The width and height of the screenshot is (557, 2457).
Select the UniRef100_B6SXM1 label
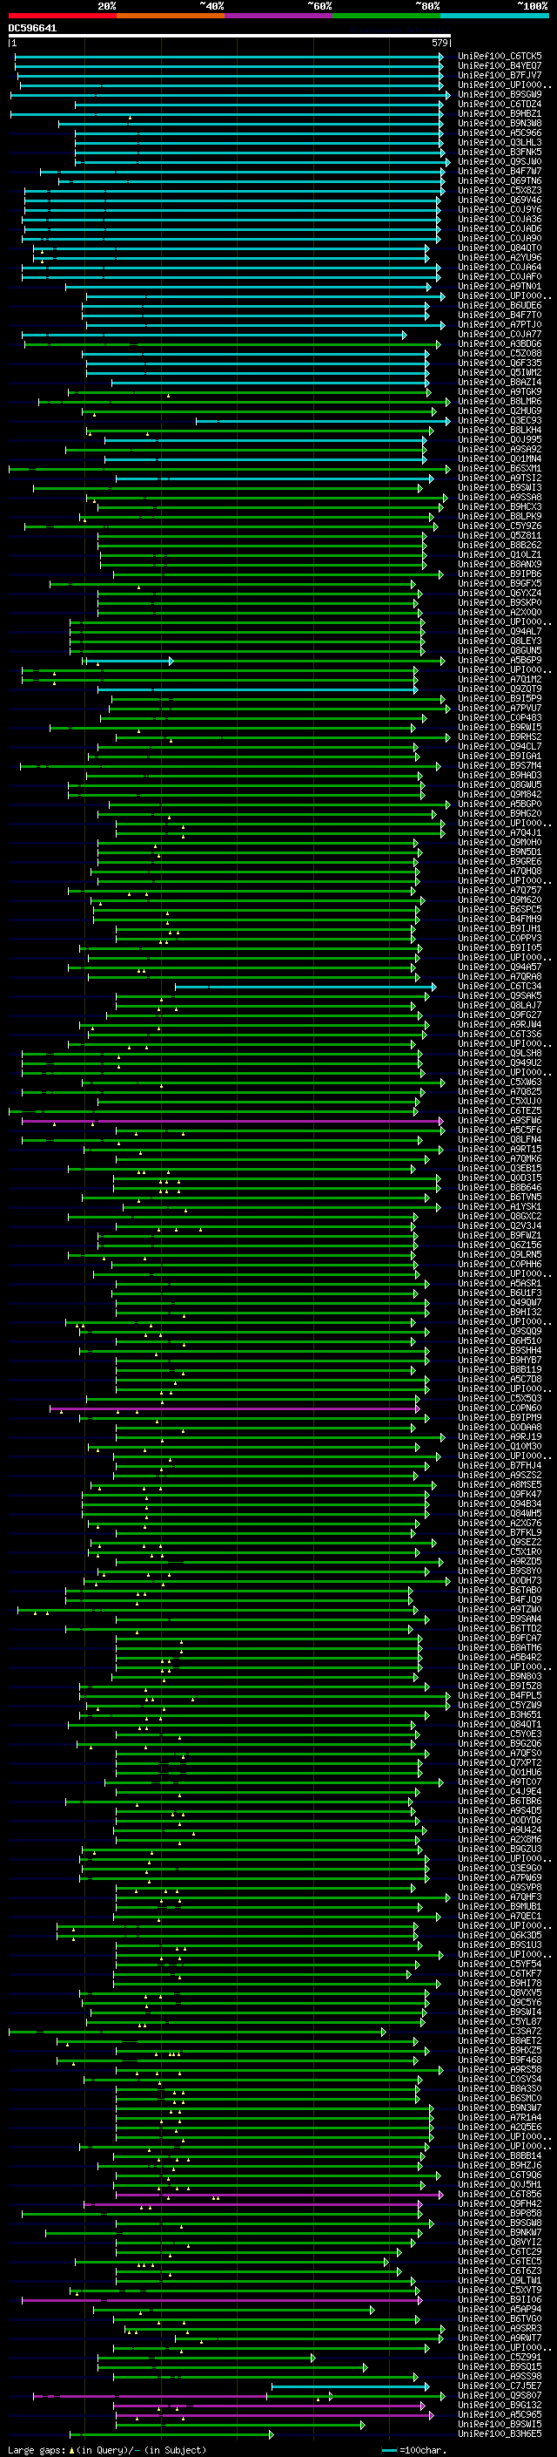click(500, 468)
